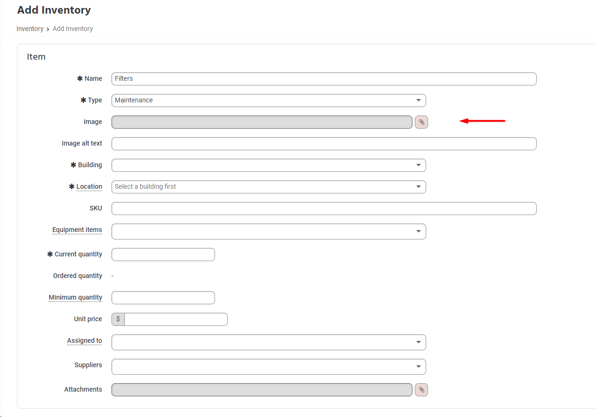
Task: Select the Add Inventory breadcrumb item
Action: click(72, 29)
